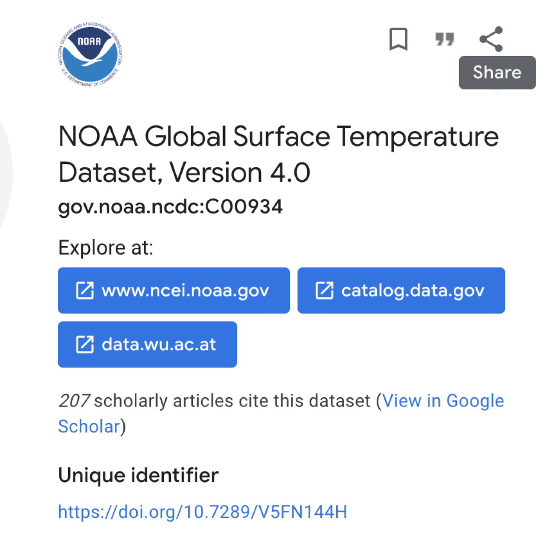This screenshot has width=545, height=545.
Task: Click the share icon
Action: point(491,39)
